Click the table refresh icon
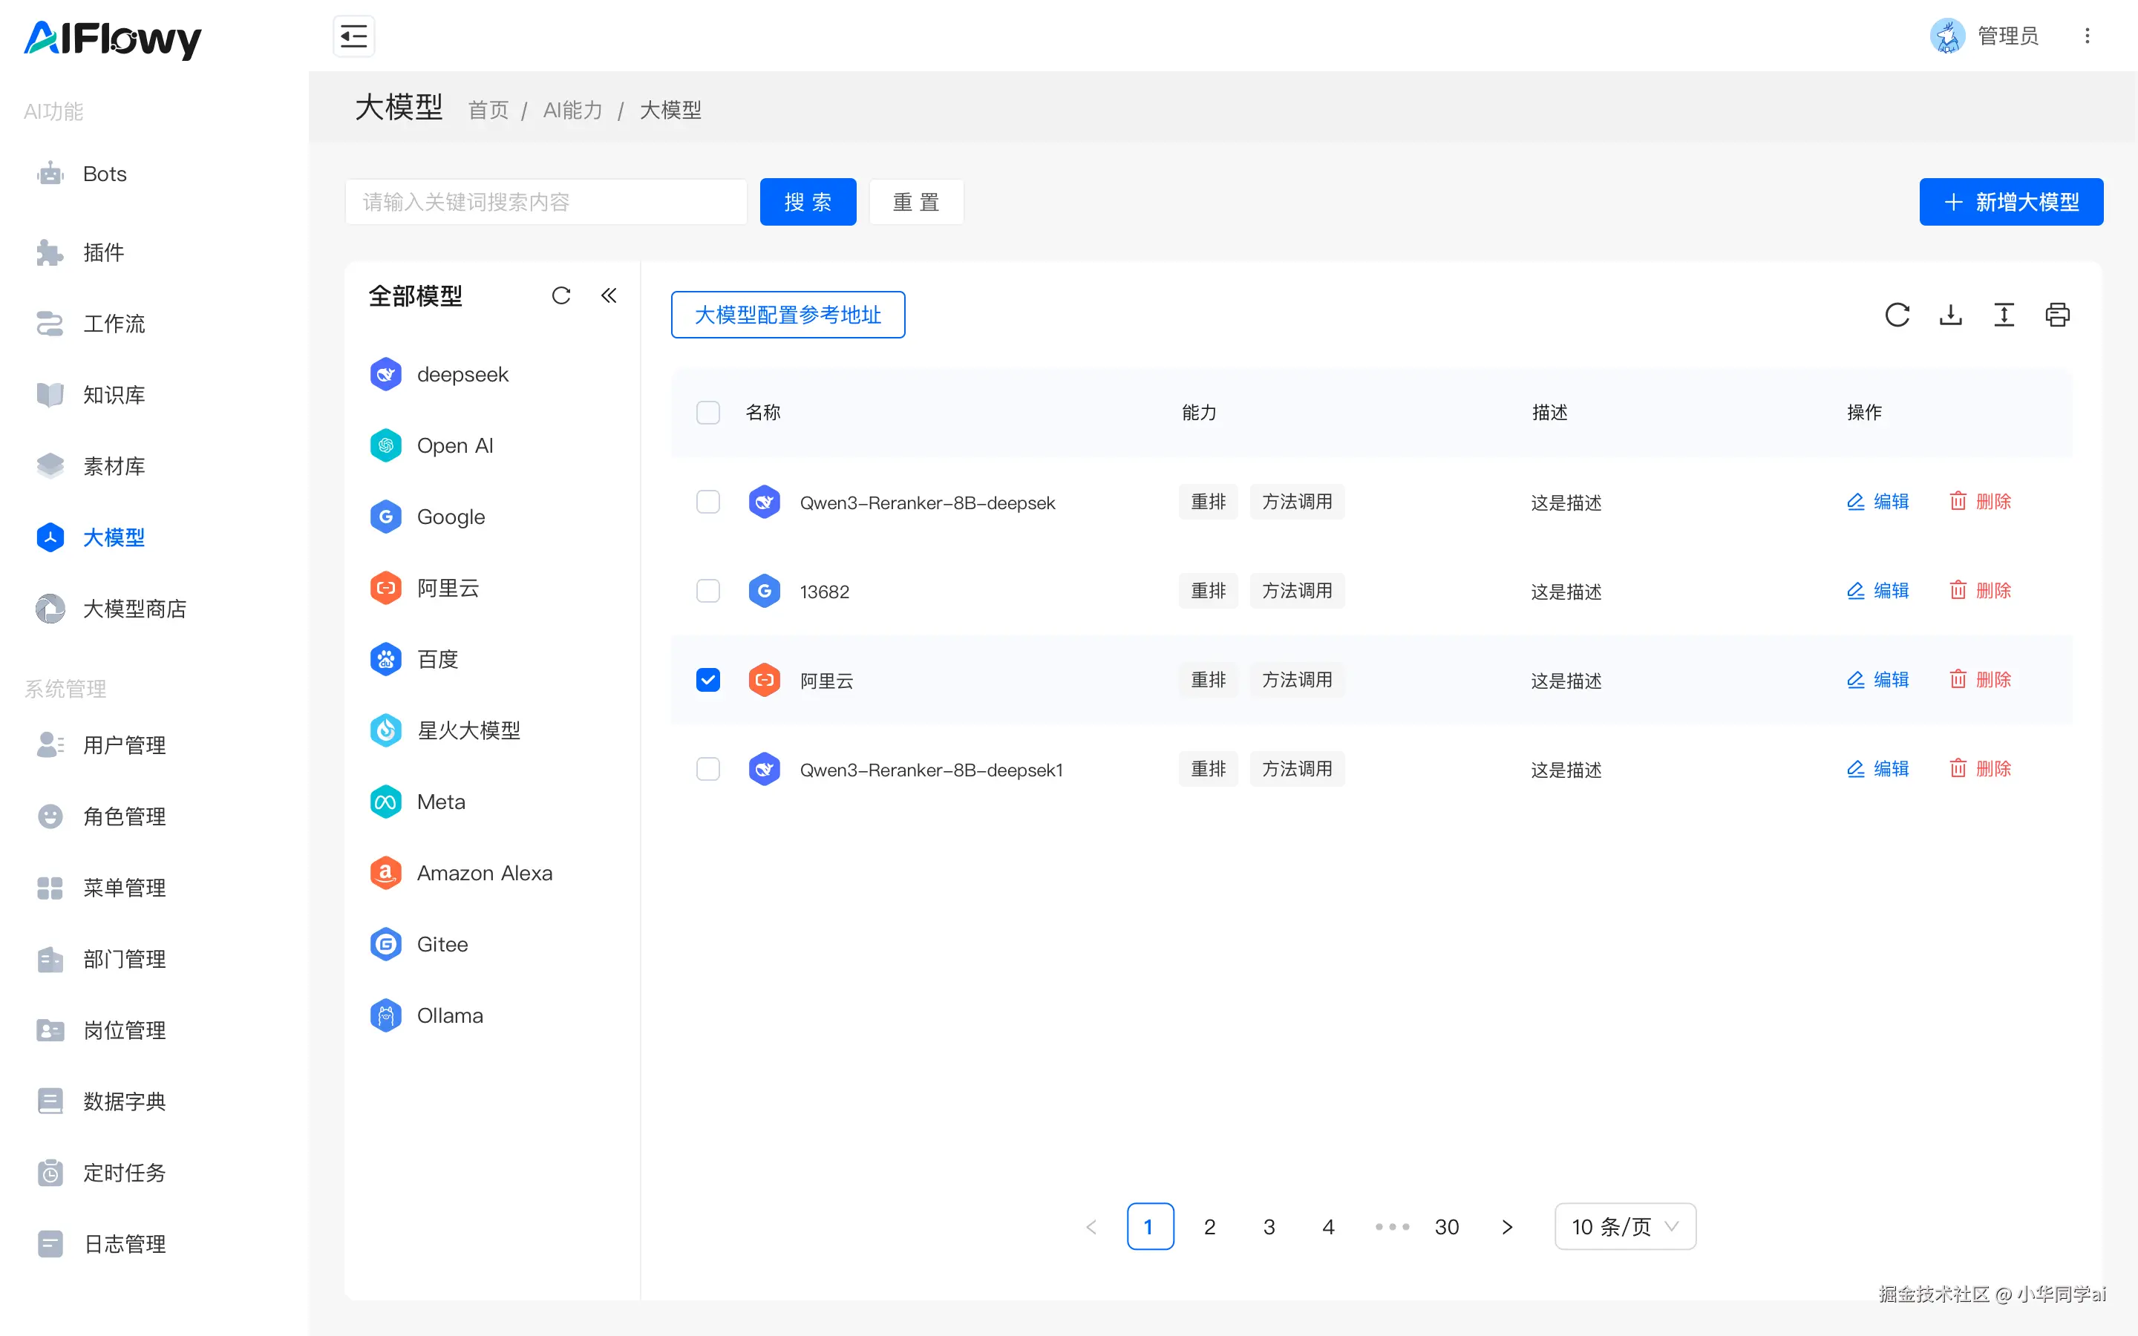2138x1336 pixels. pyautogui.click(x=1897, y=315)
